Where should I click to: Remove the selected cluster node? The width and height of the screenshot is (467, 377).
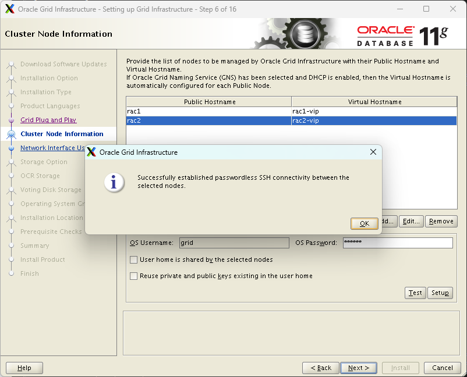441,222
